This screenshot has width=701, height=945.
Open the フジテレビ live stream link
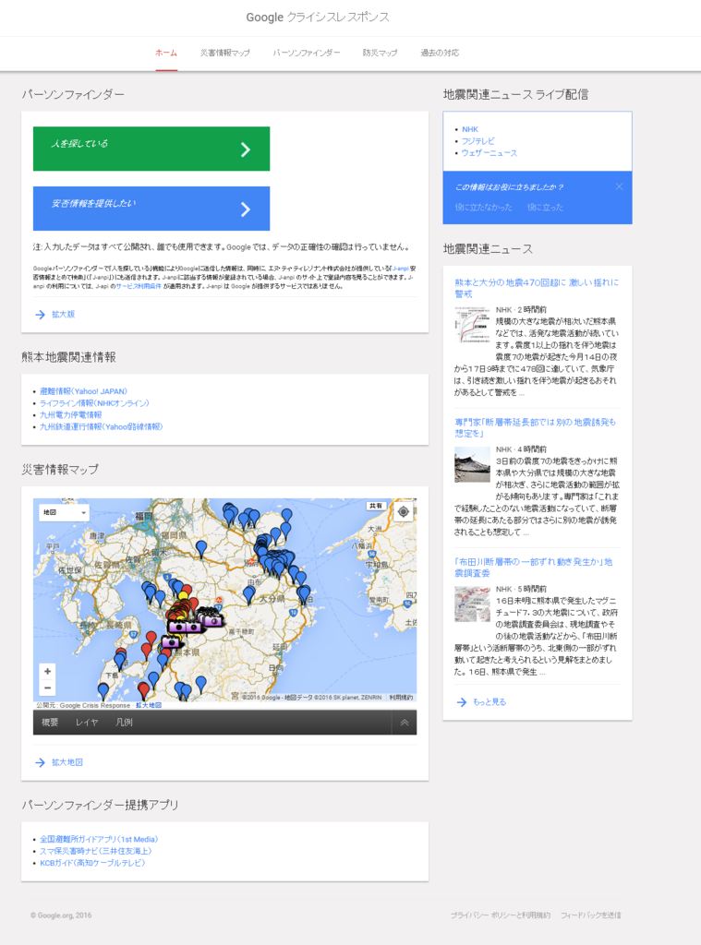(477, 141)
